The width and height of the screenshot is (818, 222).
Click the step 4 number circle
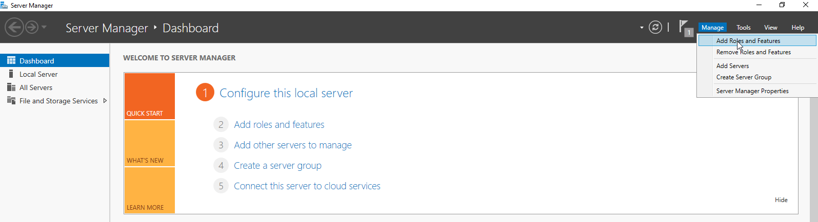pyautogui.click(x=221, y=165)
